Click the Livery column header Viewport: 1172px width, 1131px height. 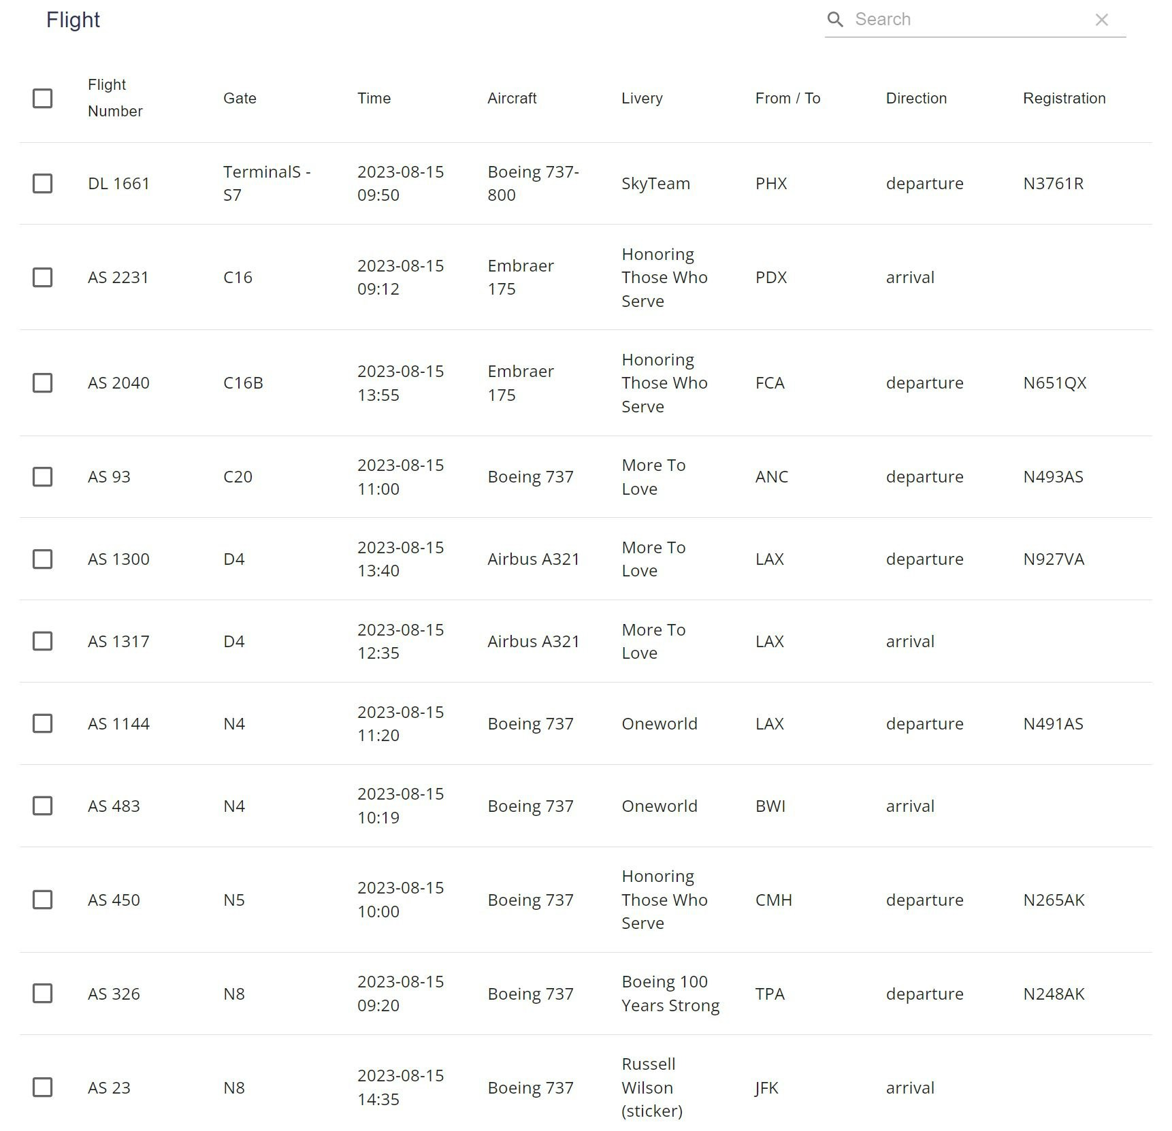642,99
